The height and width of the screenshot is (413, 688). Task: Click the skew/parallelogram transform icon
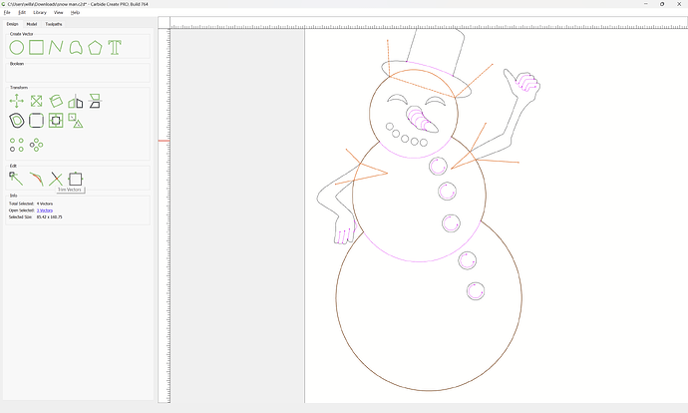[x=95, y=101]
